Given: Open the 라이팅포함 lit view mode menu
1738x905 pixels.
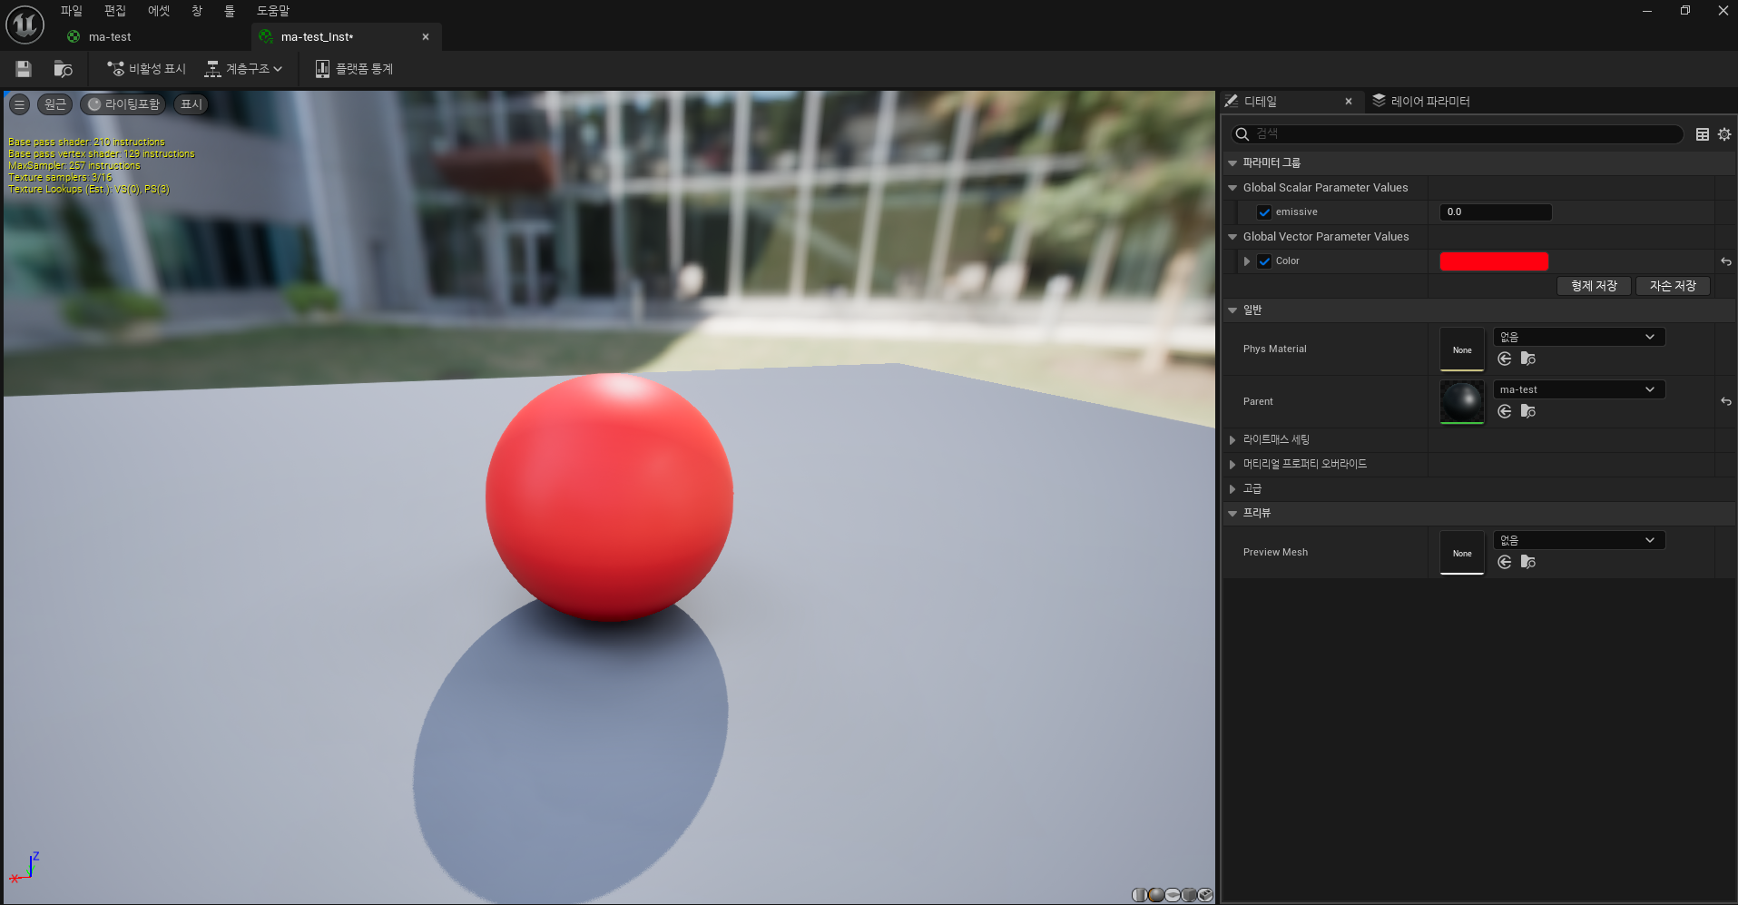Looking at the screenshot, I should pos(123,104).
